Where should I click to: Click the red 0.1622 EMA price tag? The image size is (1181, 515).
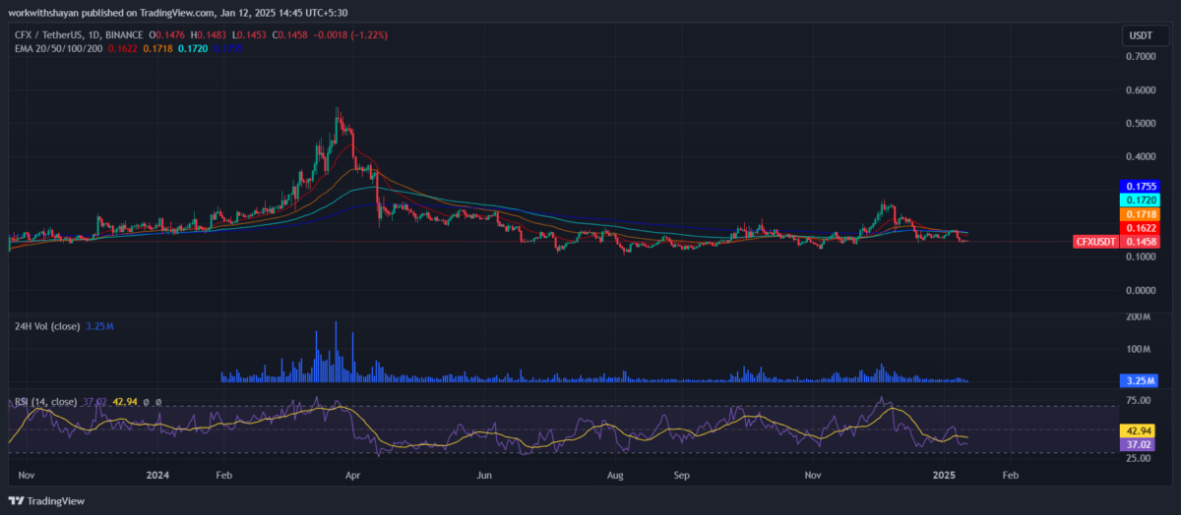click(x=1141, y=227)
